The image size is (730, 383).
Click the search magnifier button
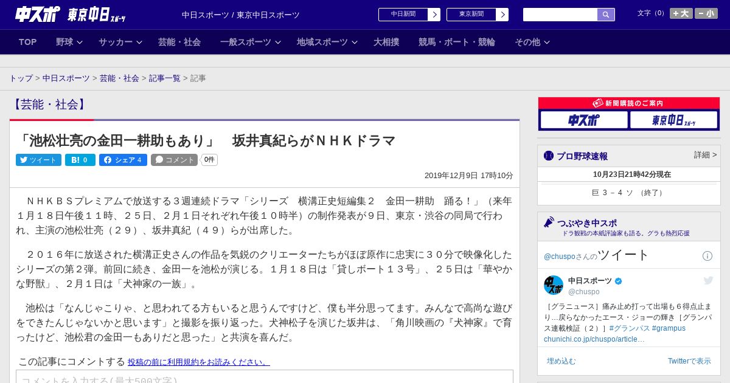pyautogui.click(x=606, y=15)
